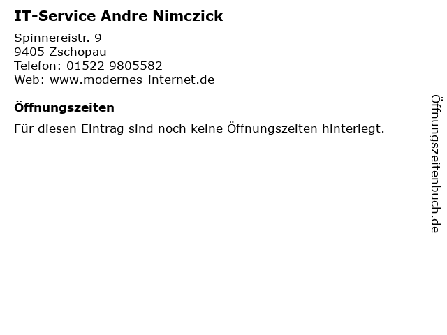
Task: Click the words sind noch in the notice
Action: click(x=157, y=128)
